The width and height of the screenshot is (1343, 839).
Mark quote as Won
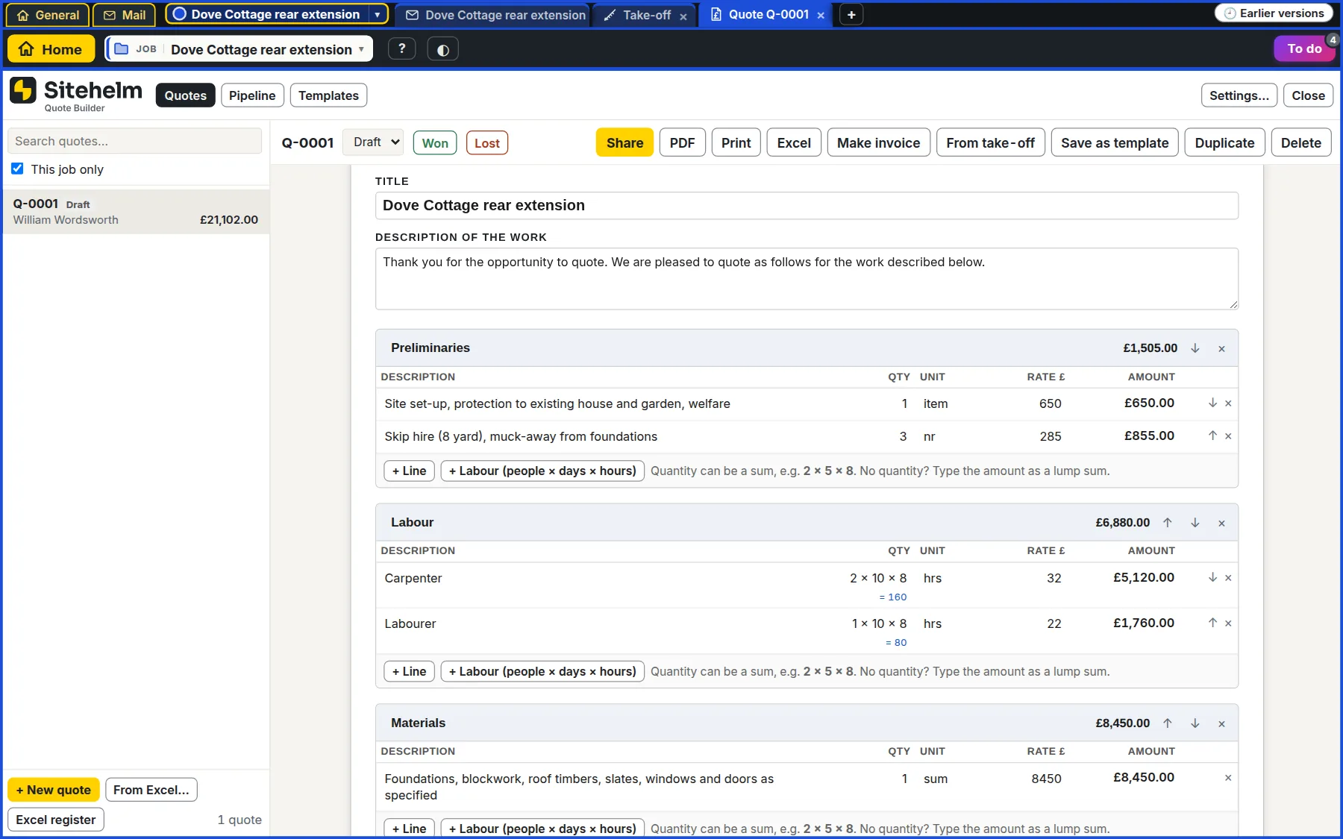click(x=435, y=143)
